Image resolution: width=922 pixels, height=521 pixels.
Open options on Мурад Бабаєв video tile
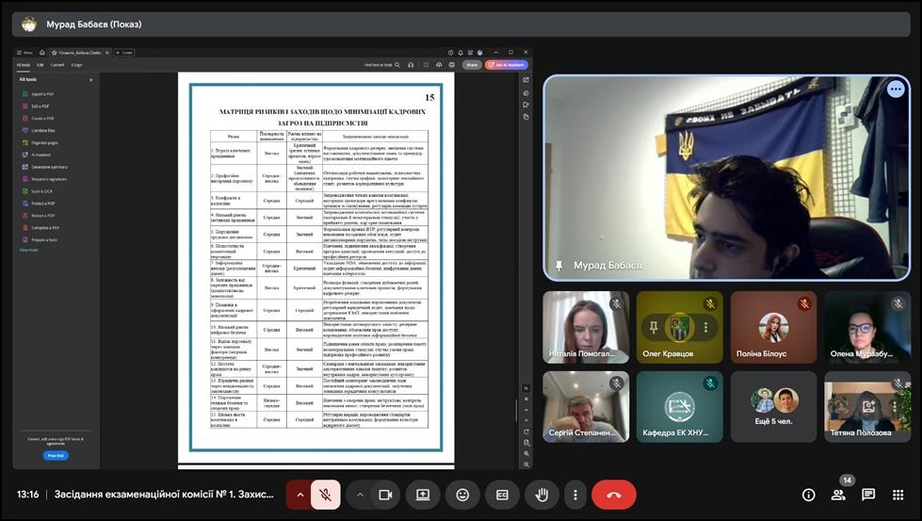(x=895, y=89)
